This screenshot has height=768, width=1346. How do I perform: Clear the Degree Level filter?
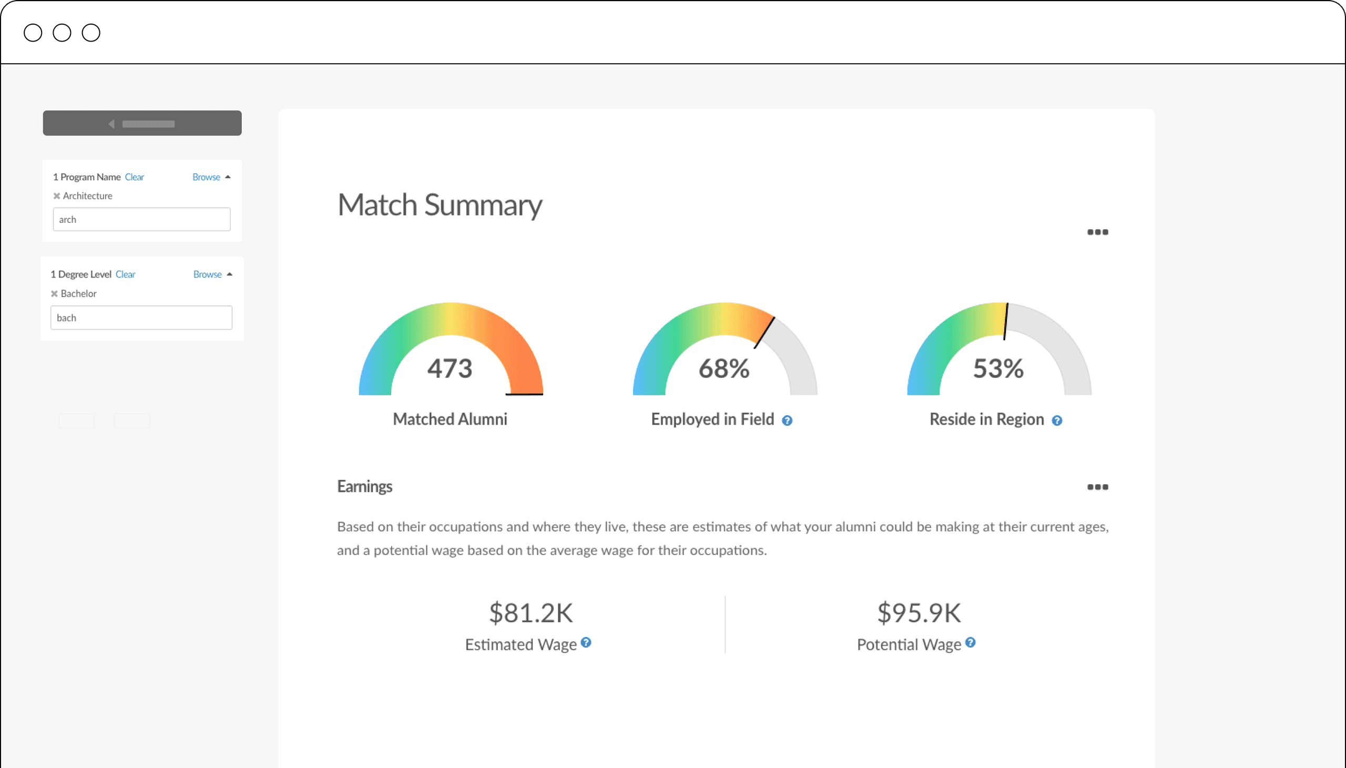(x=126, y=274)
